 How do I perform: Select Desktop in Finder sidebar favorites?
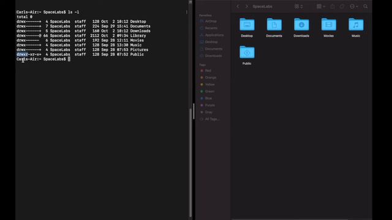209,42
